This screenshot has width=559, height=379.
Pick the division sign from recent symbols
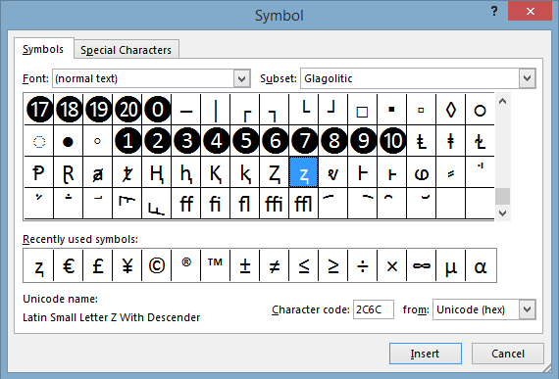point(363,265)
